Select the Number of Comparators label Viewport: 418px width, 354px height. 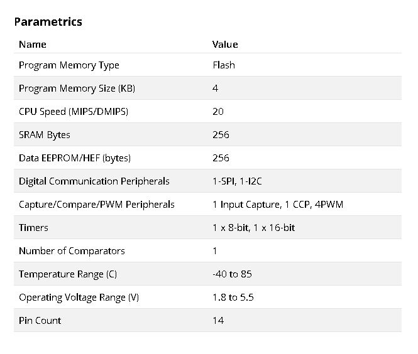coord(72,251)
